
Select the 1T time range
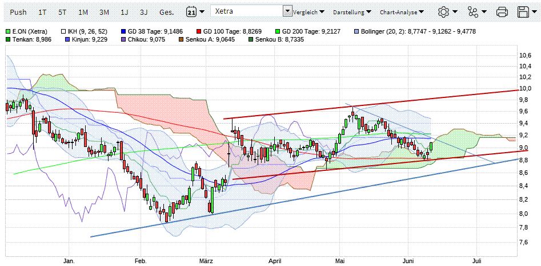click(x=42, y=12)
